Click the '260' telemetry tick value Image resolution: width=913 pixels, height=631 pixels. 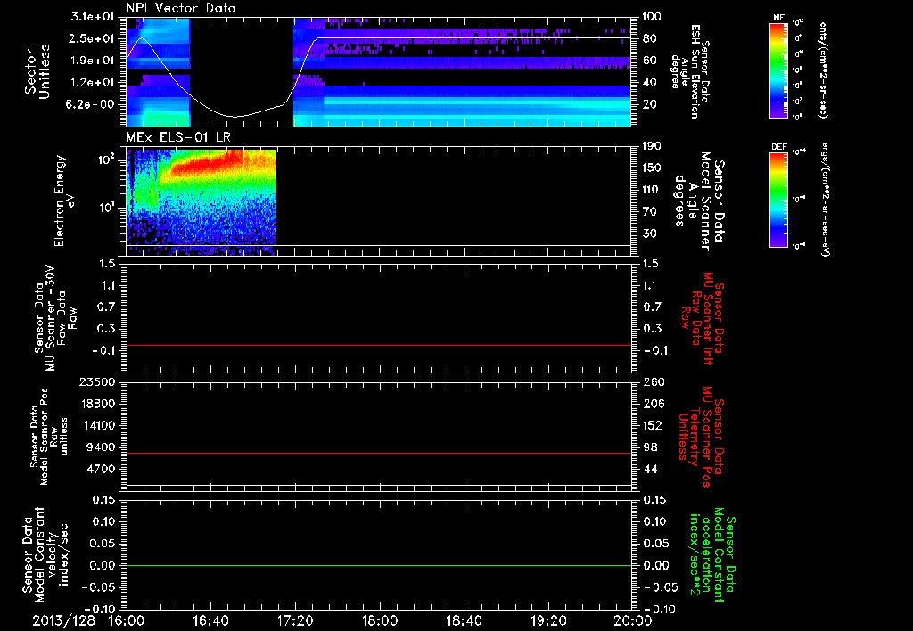(653, 381)
